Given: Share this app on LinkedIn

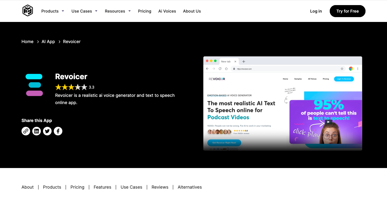Looking at the screenshot, I should pyautogui.click(x=37, y=131).
